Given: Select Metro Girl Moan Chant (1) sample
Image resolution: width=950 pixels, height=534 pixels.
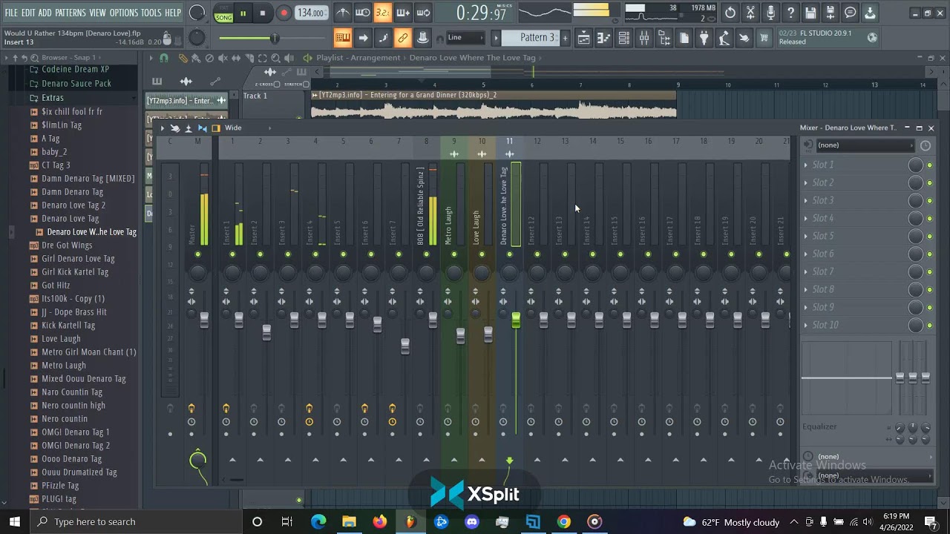Looking at the screenshot, I should click(x=89, y=352).
